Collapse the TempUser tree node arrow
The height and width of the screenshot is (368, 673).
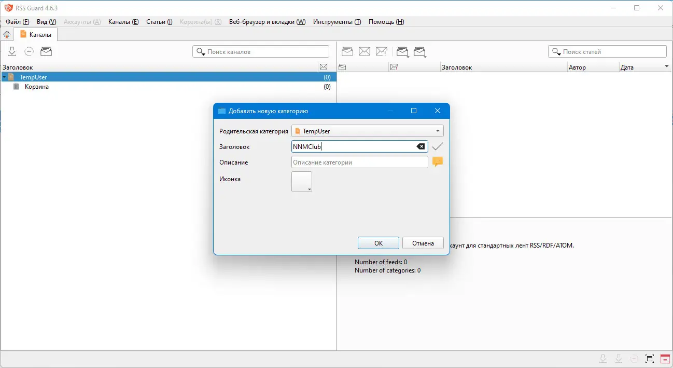(4, 77)
